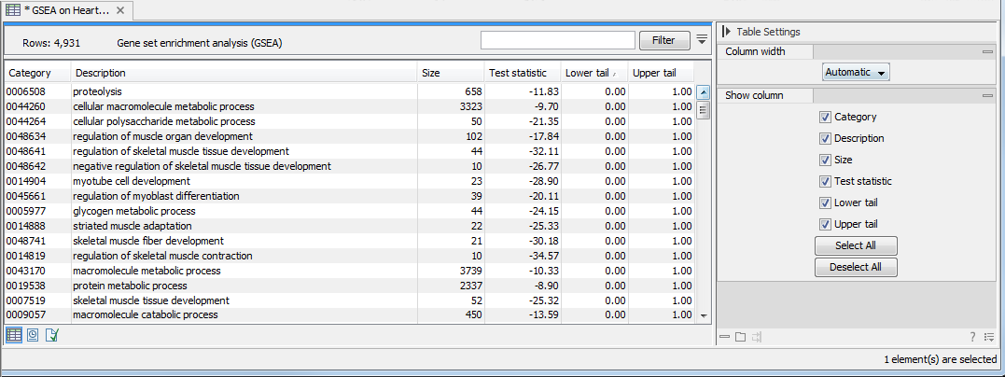Open the advanced filter lines icon

[702, 39]
